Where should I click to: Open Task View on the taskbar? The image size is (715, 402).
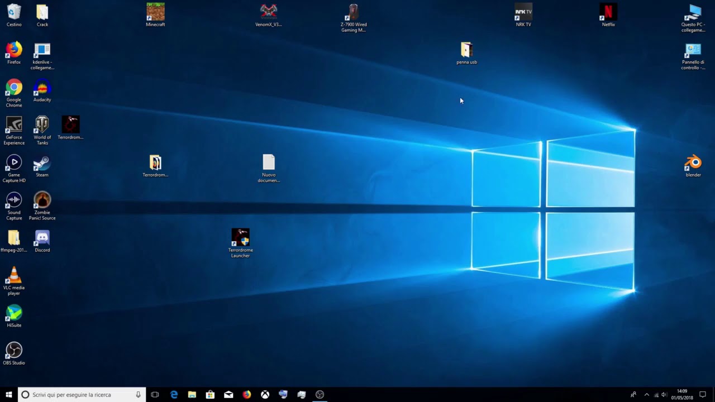click(x=155, y=395)
